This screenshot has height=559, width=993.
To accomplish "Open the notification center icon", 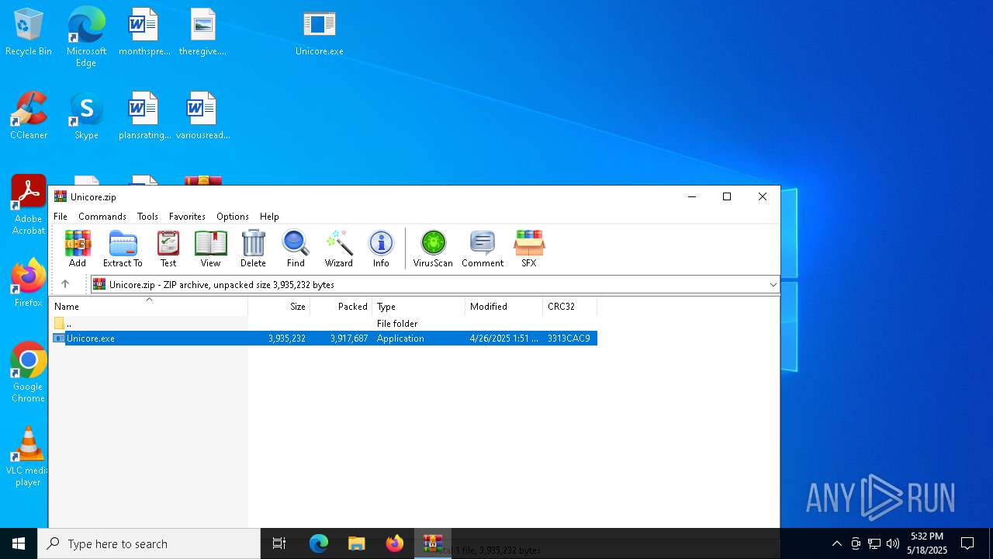I will 967,543.
